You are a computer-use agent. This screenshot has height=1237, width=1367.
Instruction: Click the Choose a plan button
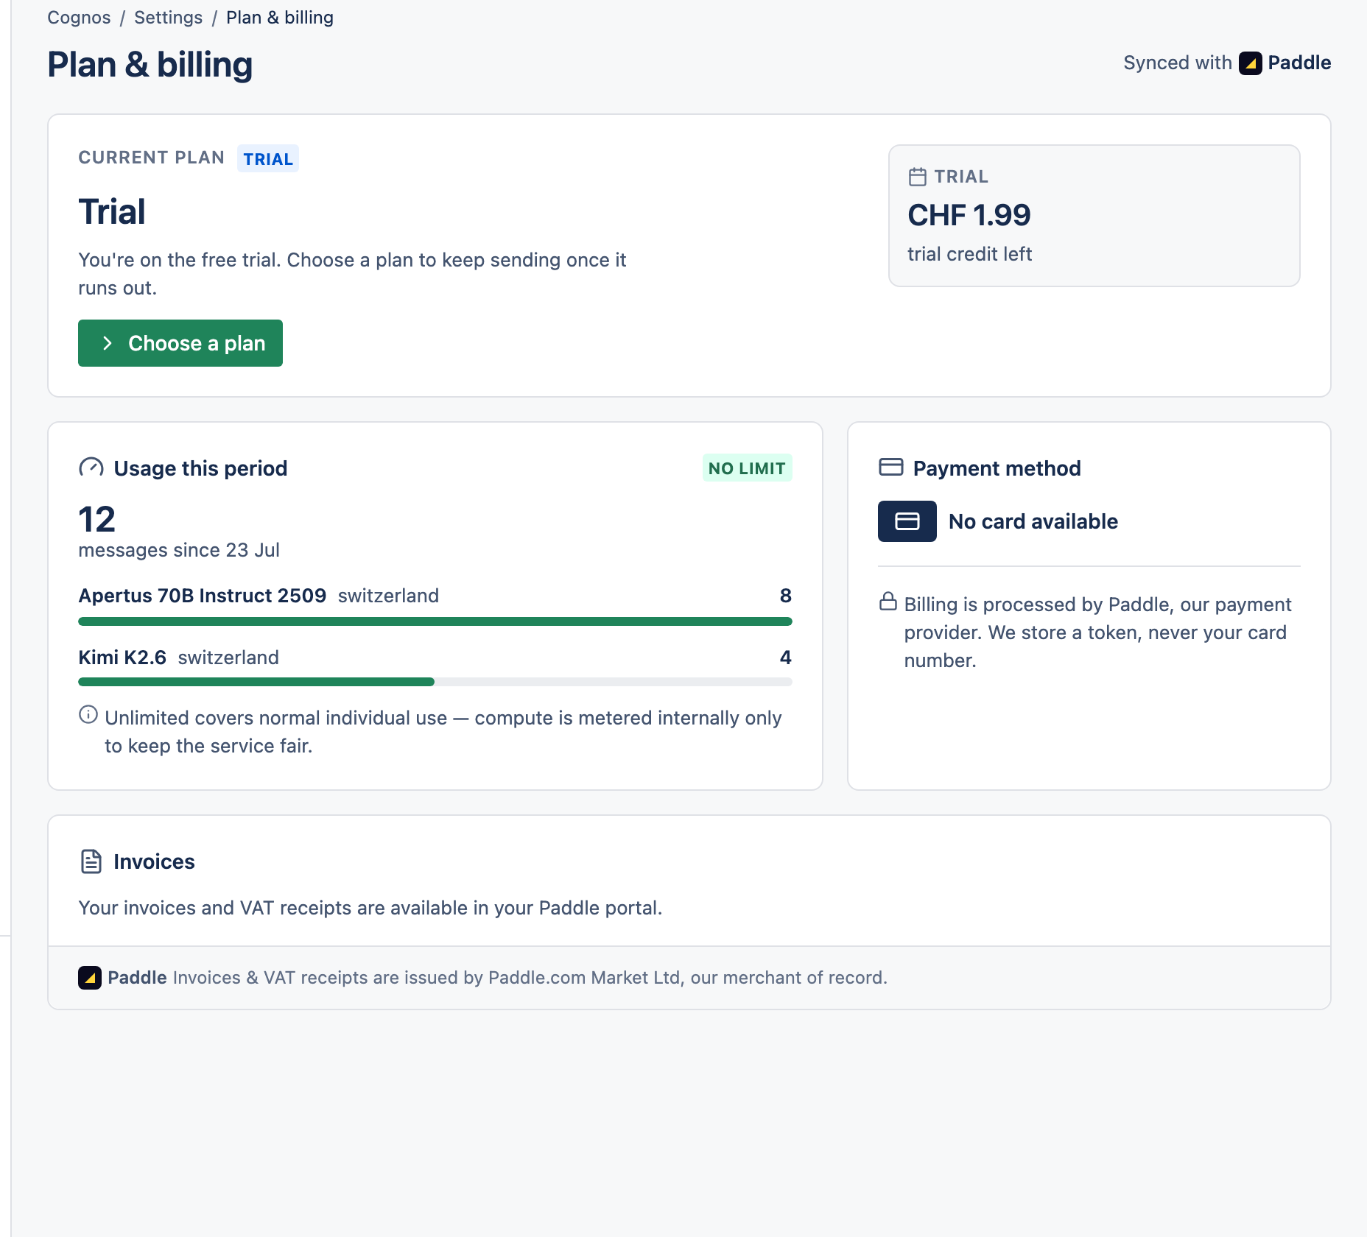[180, 343]
